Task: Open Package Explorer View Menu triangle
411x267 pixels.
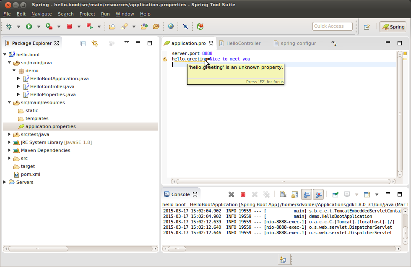Action: tap(127, 42)
